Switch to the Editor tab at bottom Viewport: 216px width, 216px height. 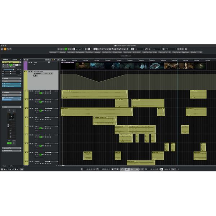pyautogui.click(x=12, y=166)
